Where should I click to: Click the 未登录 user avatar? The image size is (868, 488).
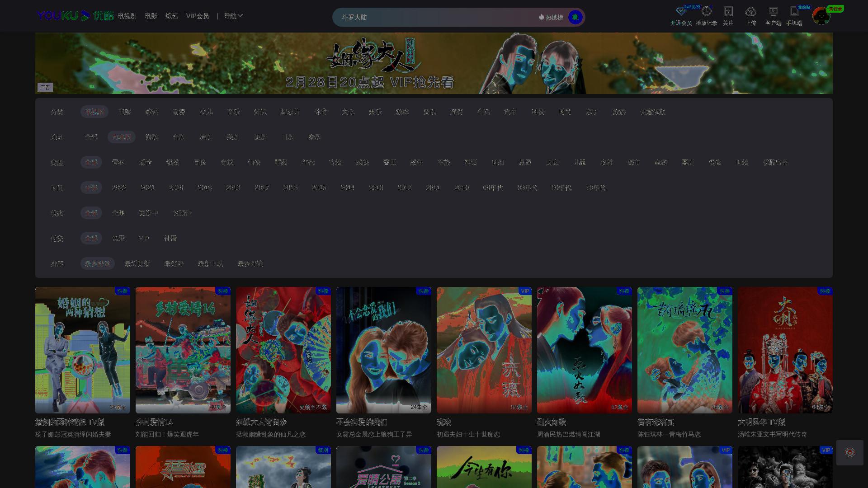click(x=821, y=16)
